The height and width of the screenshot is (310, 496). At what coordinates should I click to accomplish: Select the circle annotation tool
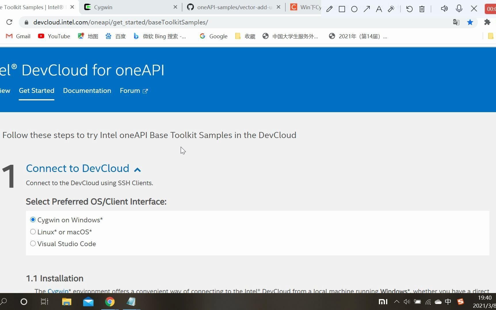[x=354, y=9]
